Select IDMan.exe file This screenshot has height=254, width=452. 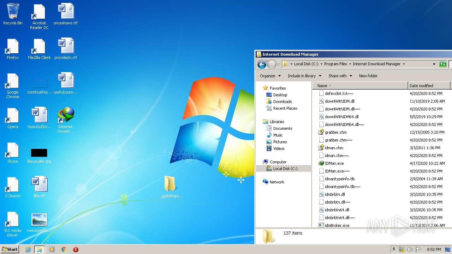(334, 163)
